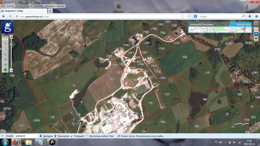Select the full extent zoom tool
The image size is (260, 146).
click(5, 54)
